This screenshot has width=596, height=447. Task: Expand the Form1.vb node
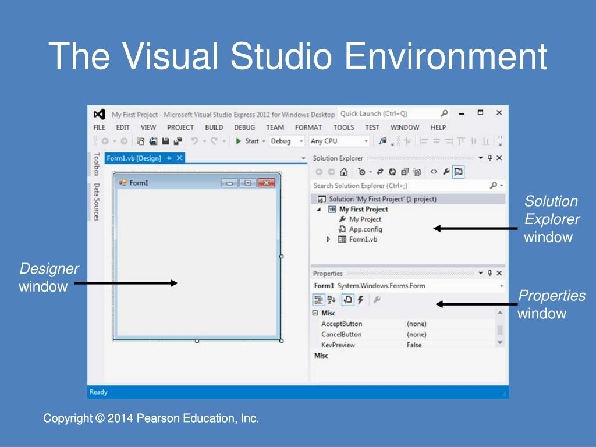[x=328, y=239]
